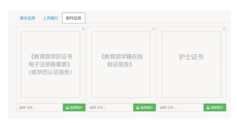Close the 教育部学籍在线验证报告 upload card
The height and width of the screenshot is (123, 237).
(x=154, y=29)
